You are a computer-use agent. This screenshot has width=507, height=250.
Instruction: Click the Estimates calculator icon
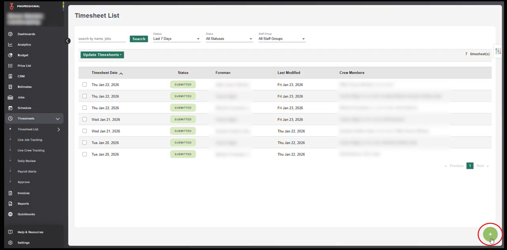click(10, 87)
